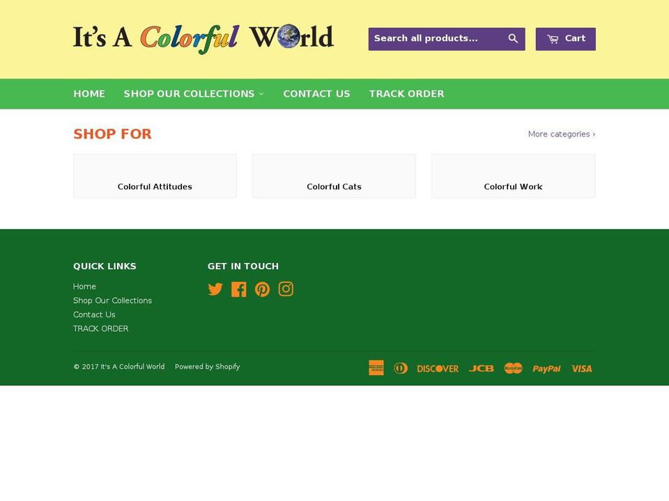The width and height of the screenshot is (669, 501).
Task: Go to HOME in the nav bar
Action: tap(89, 94)
